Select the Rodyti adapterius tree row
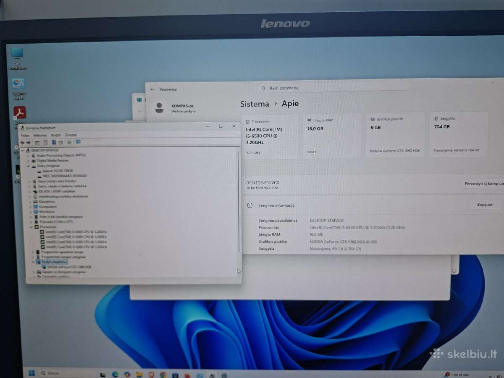The width and height of the screenshot is (504, 378). pyautogui.click(x=51, y=262)
